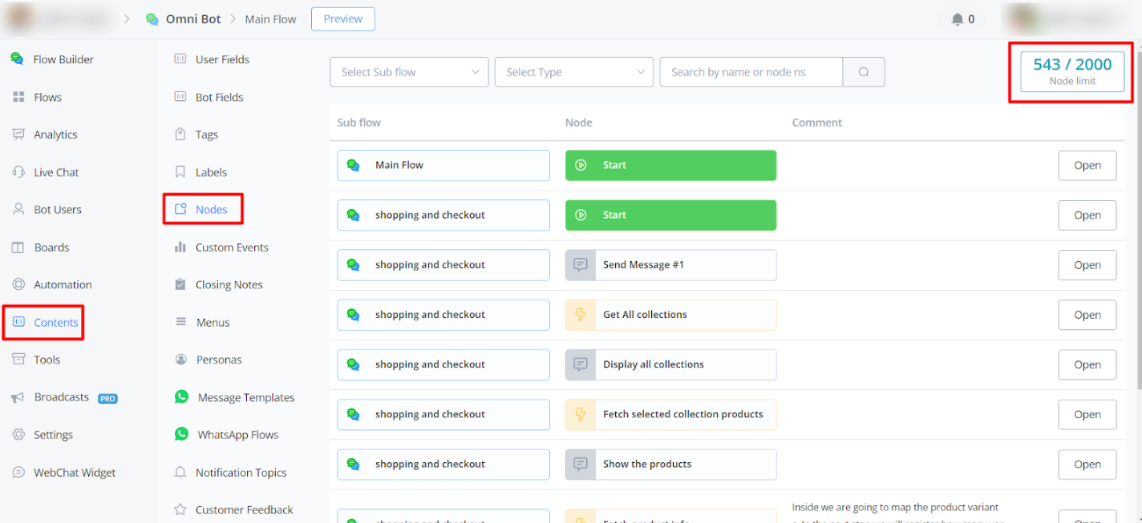Open the Broadcasts menu item
The width and height of the screenshot is (1142, 523).
(x=61, y=397)
